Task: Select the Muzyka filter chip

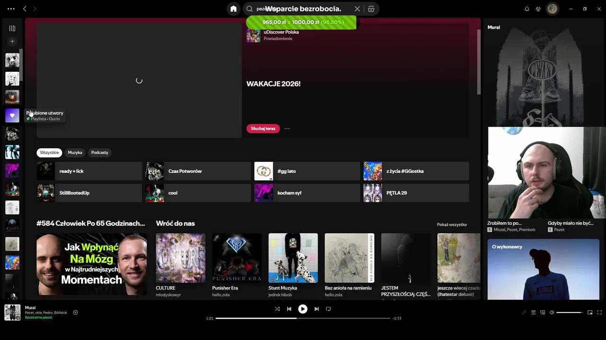Action: [x=75, y=153]
